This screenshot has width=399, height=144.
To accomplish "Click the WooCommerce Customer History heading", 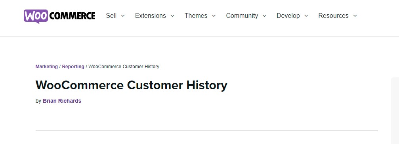I will point(131,85).
